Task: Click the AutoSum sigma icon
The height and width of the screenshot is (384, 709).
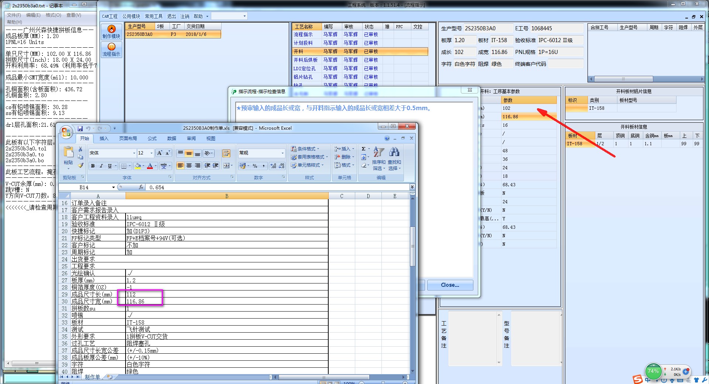Action: coord(363,149)
